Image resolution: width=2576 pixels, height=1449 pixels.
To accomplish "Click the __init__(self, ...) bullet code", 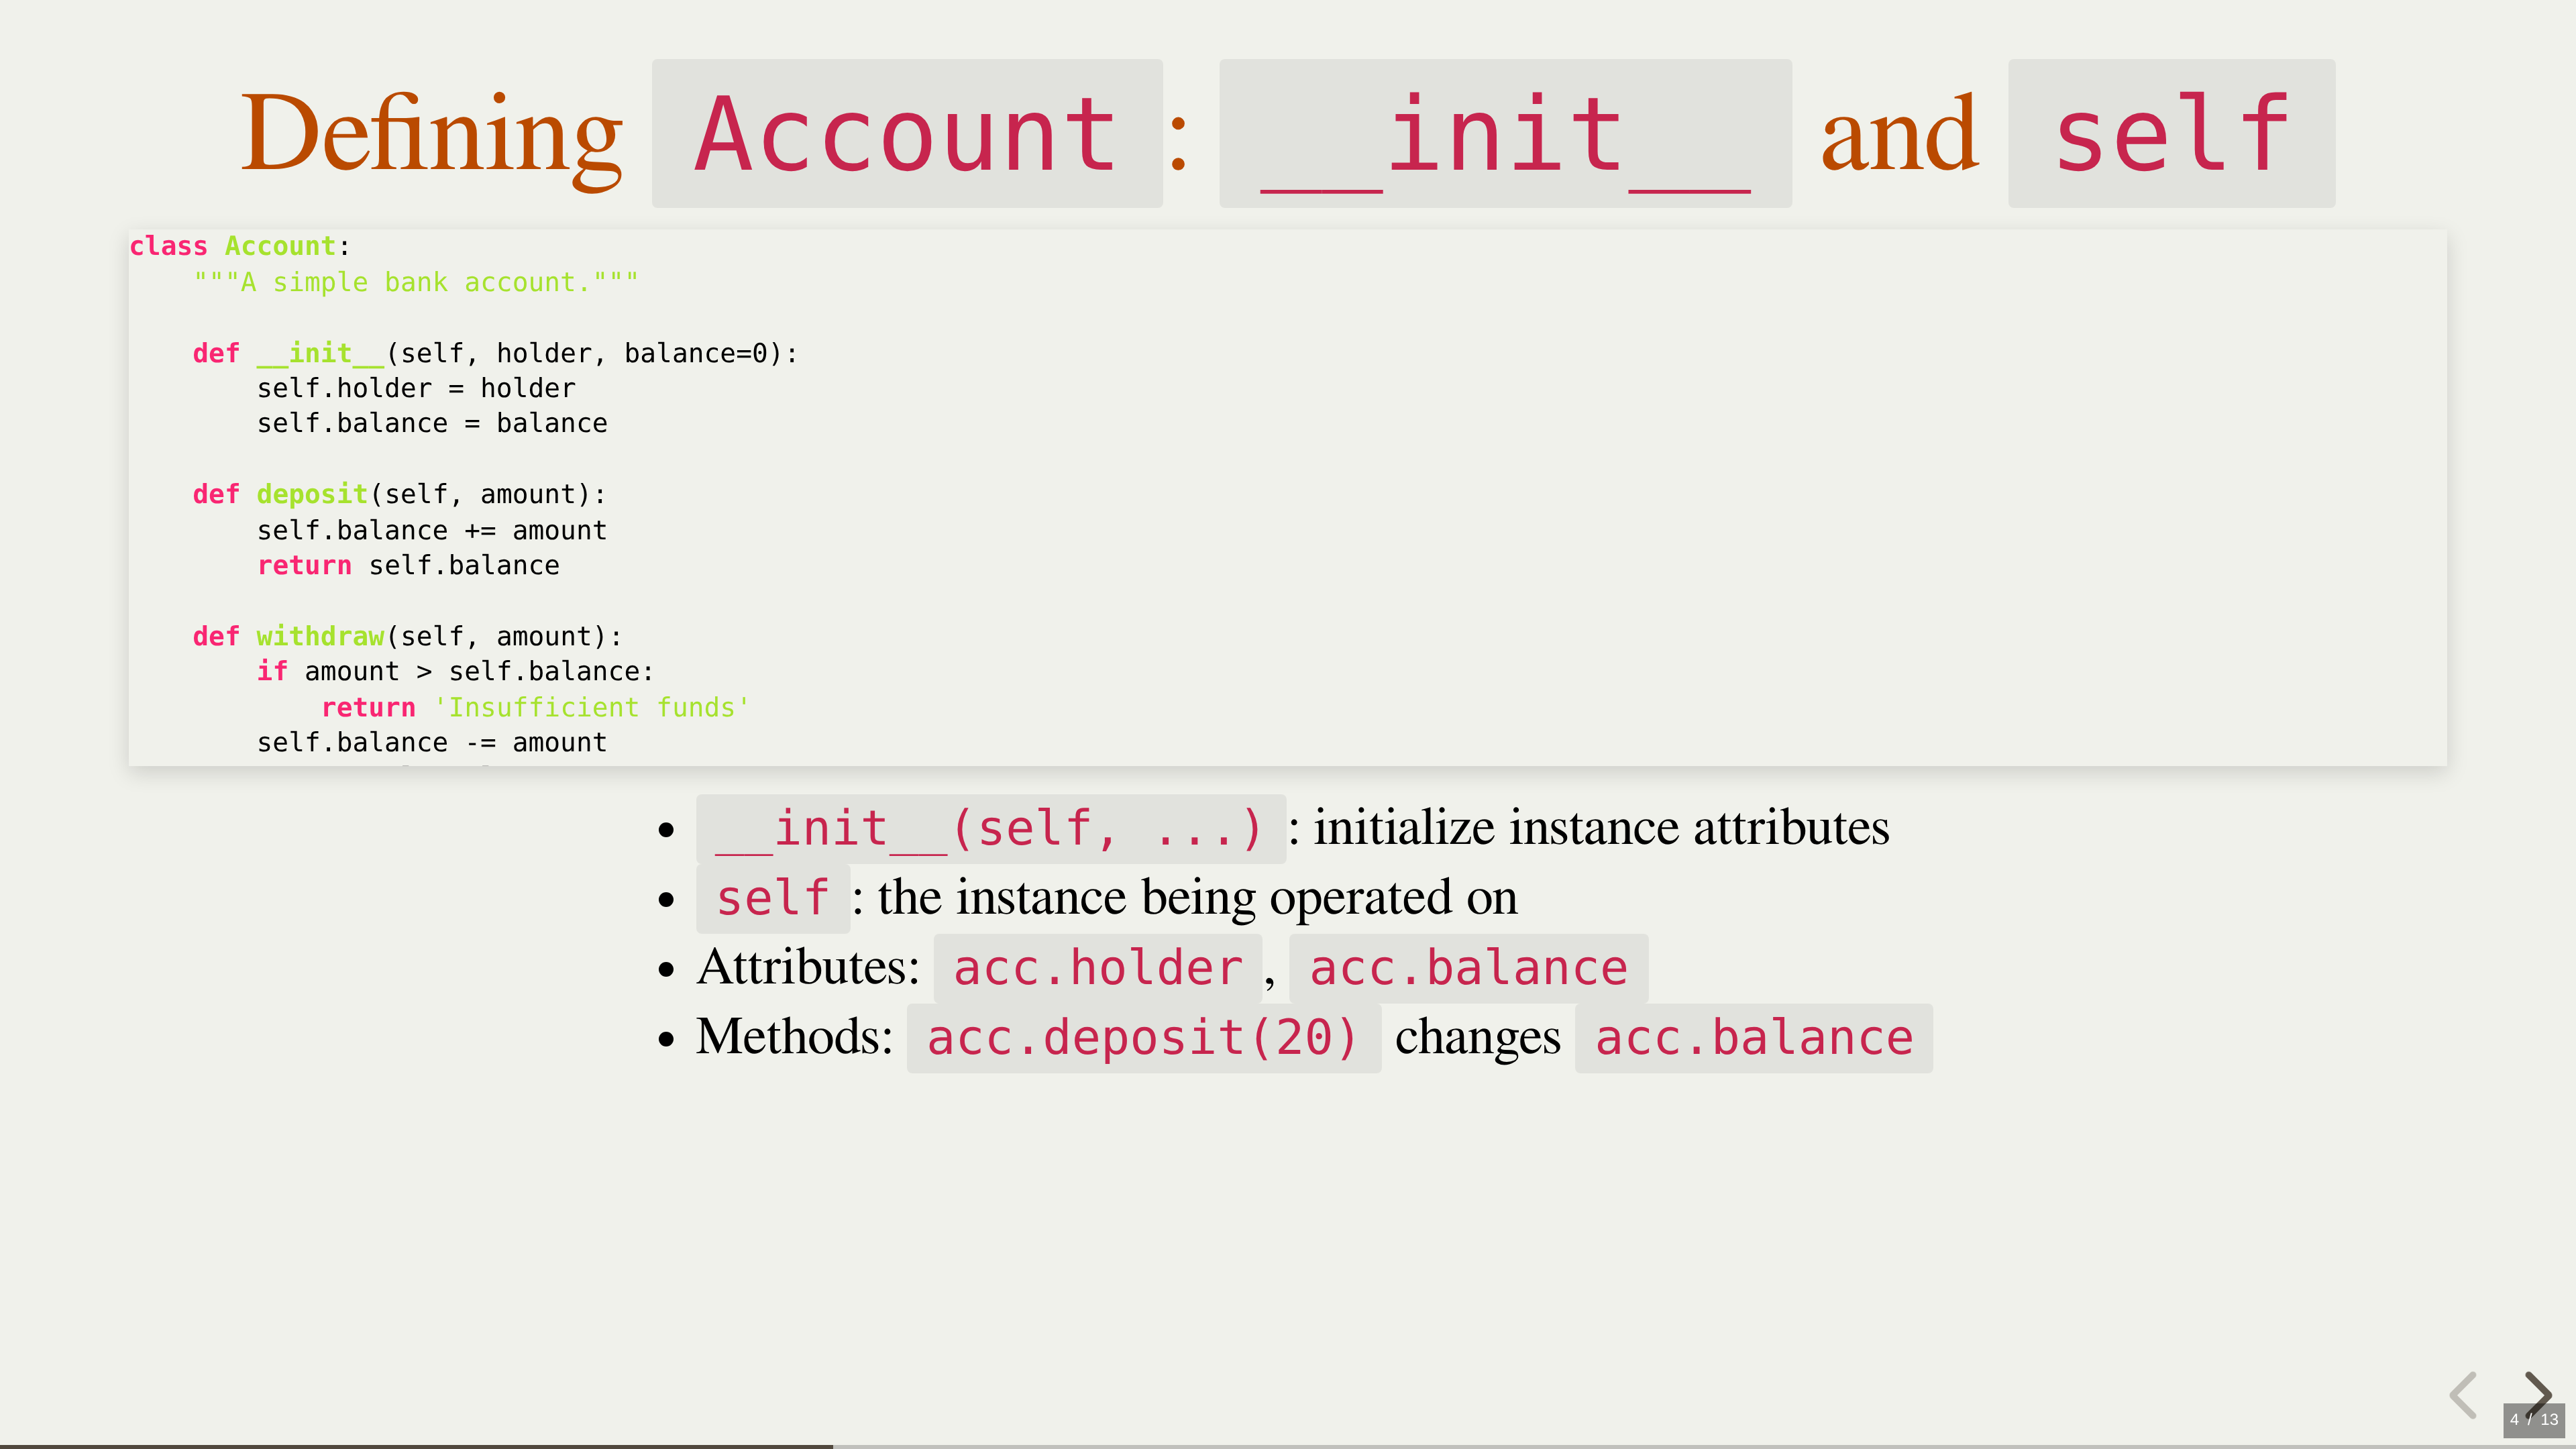I will coord(990,828).
